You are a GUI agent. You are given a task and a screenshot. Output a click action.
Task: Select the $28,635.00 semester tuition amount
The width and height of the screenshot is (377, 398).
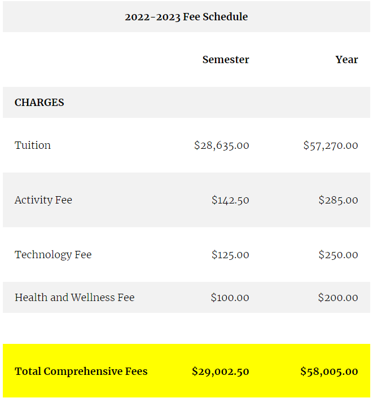point(221,145)
